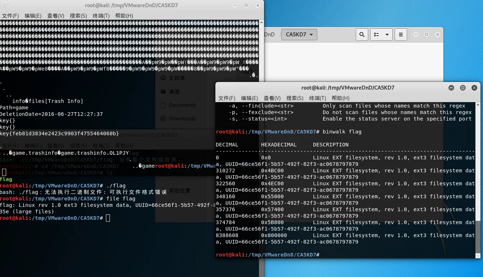Open 终端(T) menu in left terminal
Screen dimensions: 483x277
[x=101, y=16]
